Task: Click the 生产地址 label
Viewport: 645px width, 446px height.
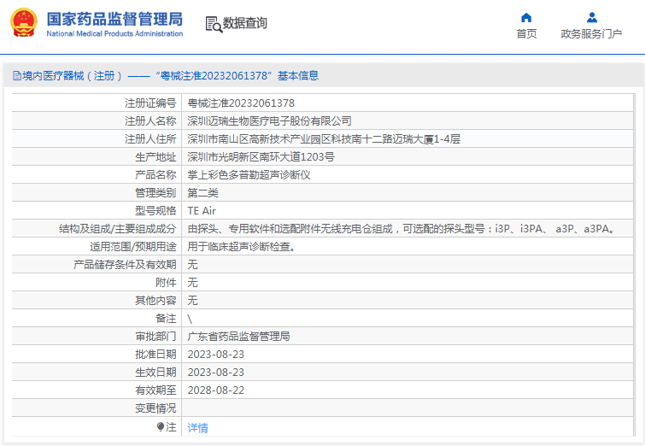Action: pyautogui.click(x=155, y=156)
